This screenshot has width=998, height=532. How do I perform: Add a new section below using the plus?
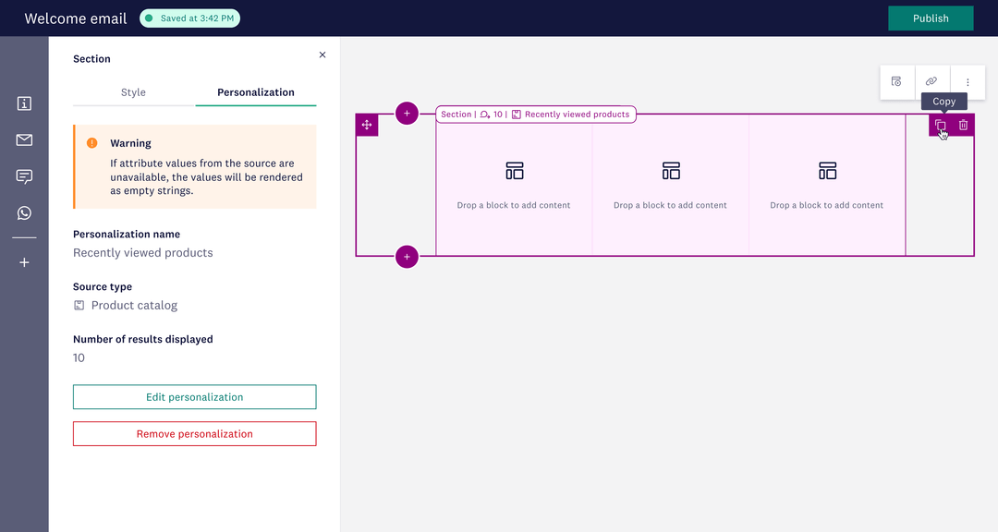point(407,257)
